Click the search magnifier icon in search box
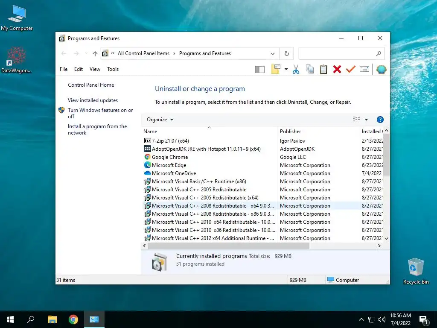The image size is (437, 328). 379,53
